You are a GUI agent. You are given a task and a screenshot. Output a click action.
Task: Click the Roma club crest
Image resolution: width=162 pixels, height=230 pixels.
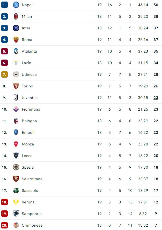[x=16, y=40]
